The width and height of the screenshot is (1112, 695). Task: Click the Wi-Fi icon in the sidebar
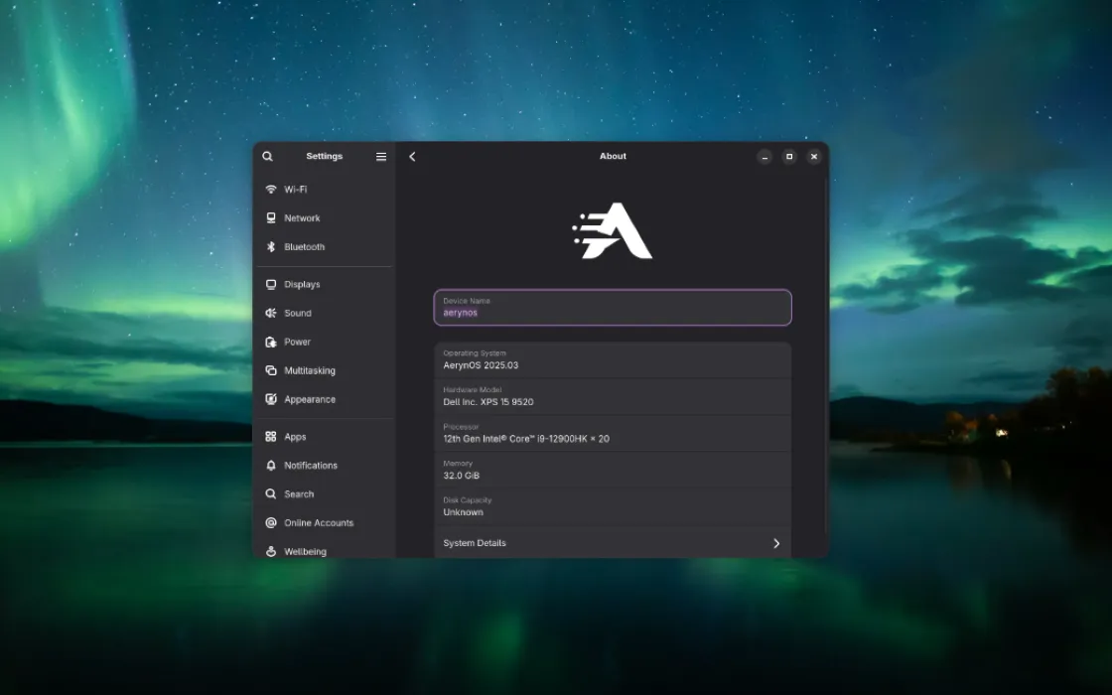pyautogui.click(x=271, y=190)
